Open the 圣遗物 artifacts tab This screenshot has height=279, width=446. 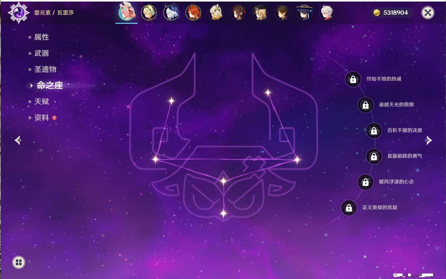[x=45, y=69]
